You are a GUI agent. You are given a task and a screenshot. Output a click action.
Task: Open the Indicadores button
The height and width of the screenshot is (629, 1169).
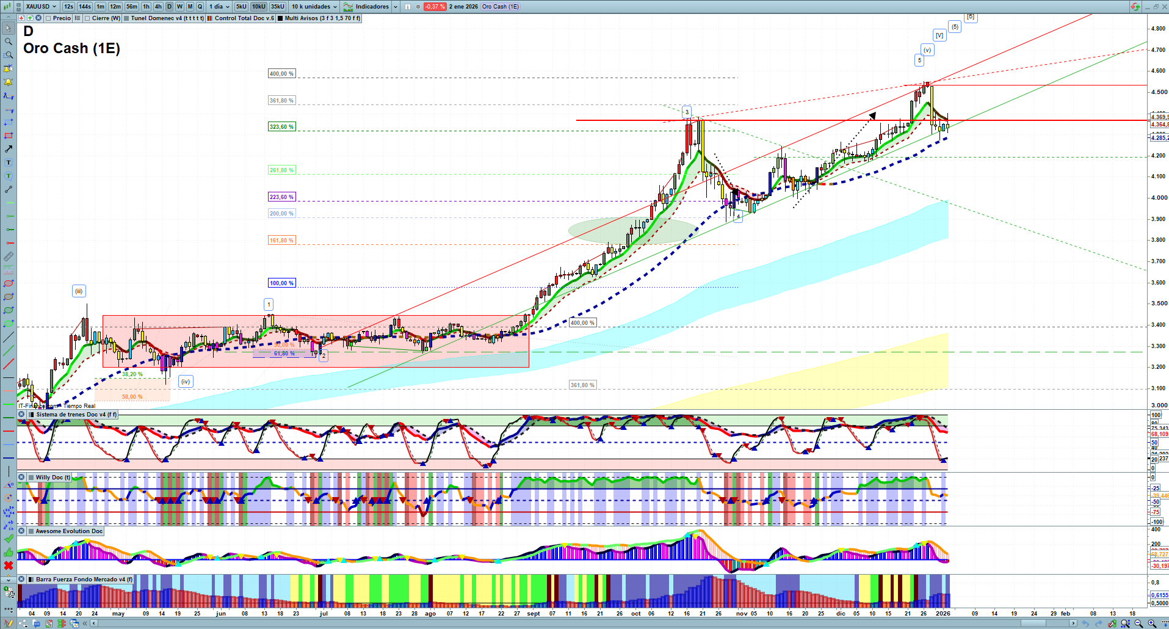[366, 7]
